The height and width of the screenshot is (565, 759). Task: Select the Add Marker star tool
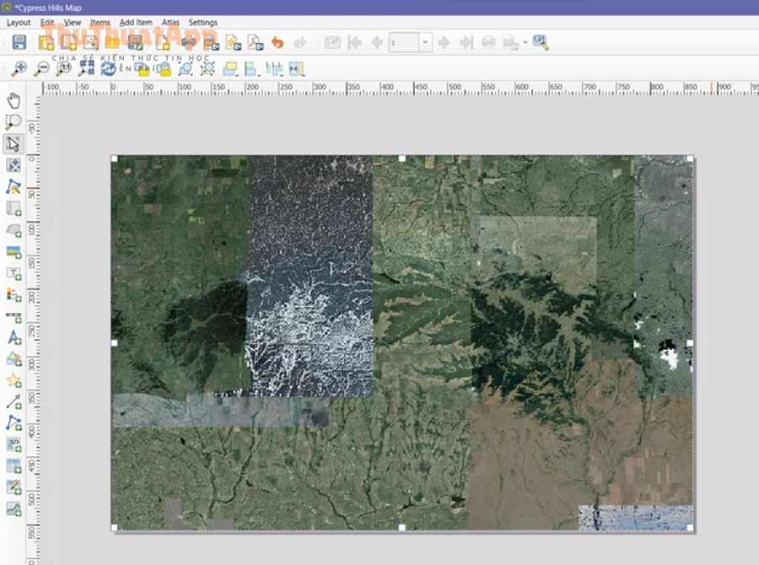pos(13,380)
